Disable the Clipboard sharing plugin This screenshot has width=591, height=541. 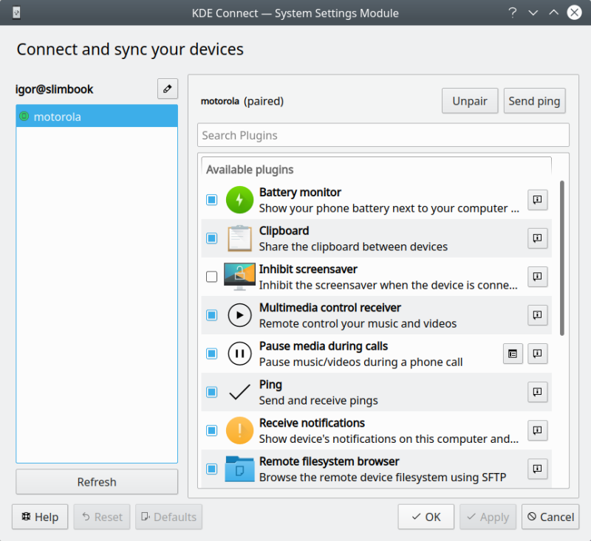click(211, 238)
